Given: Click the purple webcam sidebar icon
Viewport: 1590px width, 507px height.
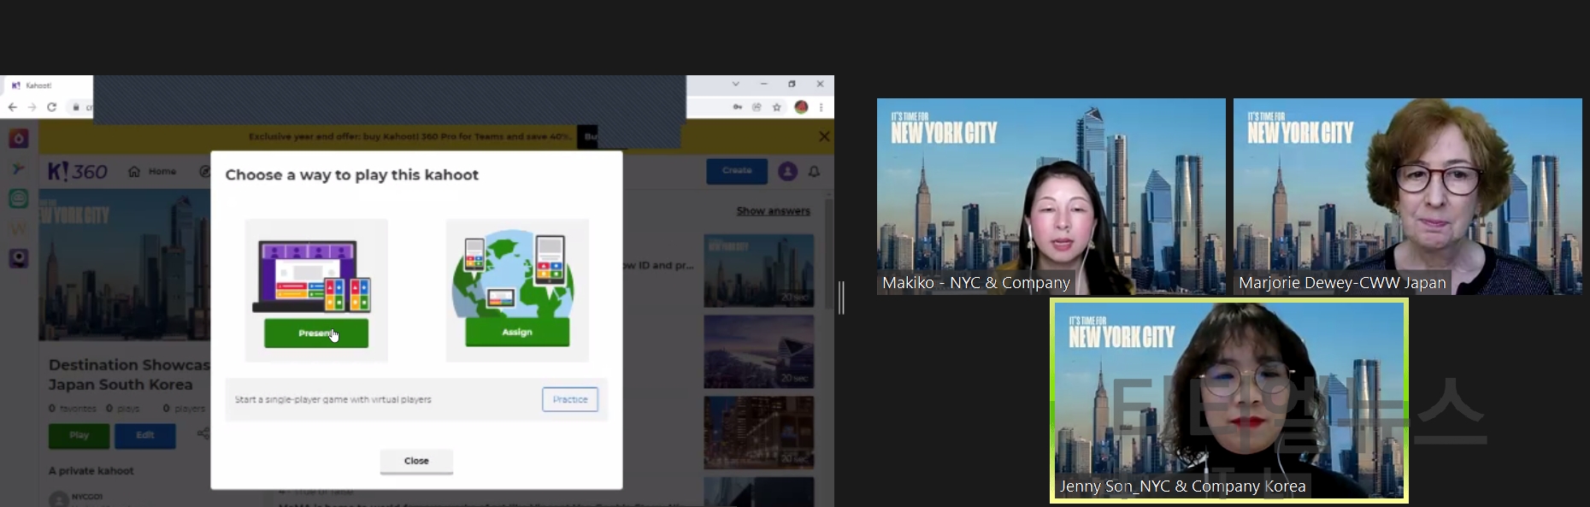Looking at the screenshot, I should click(19, 258).
